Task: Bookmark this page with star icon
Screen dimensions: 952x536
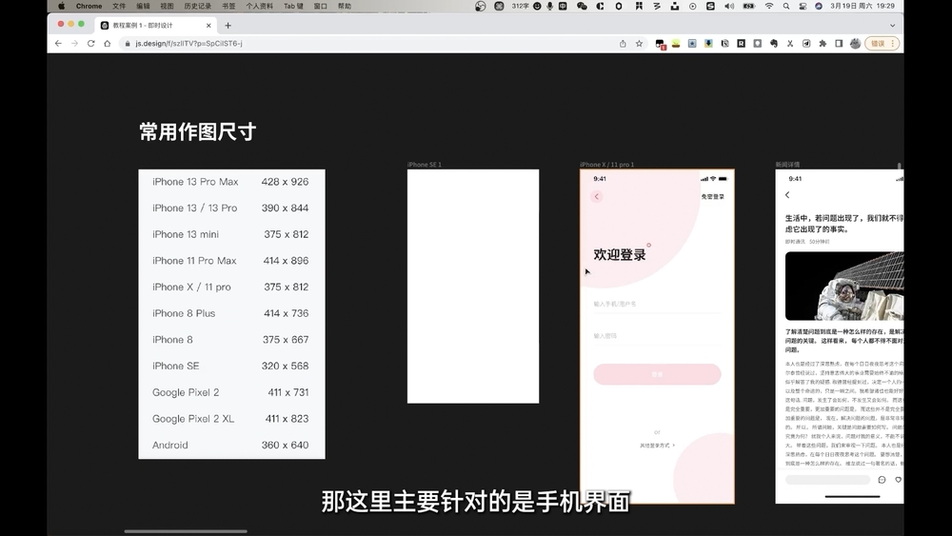Action: coord(640,44)
